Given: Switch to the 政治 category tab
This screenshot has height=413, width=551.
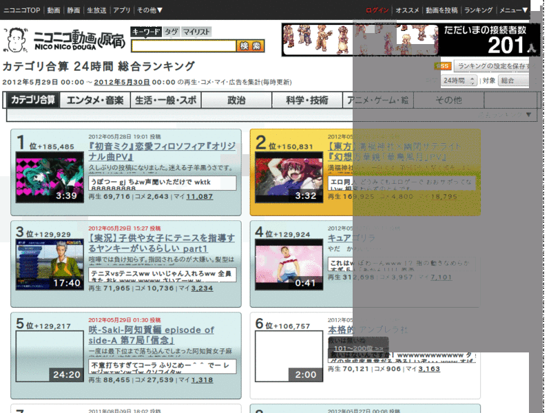Looking at the screenshot, I should click(236, 99).
